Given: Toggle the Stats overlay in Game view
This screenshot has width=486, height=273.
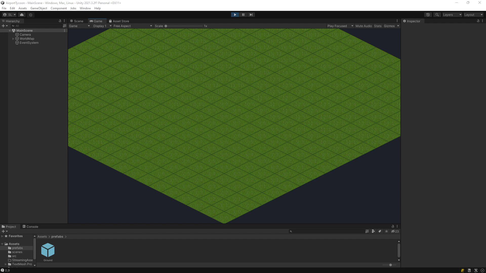Looking at the screenshot, I should tap(377, 26).
